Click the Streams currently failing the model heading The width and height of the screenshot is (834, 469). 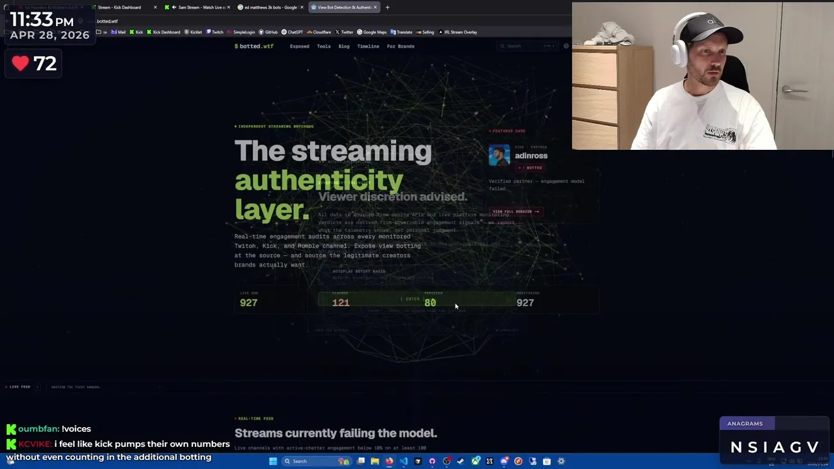(336, 433)
